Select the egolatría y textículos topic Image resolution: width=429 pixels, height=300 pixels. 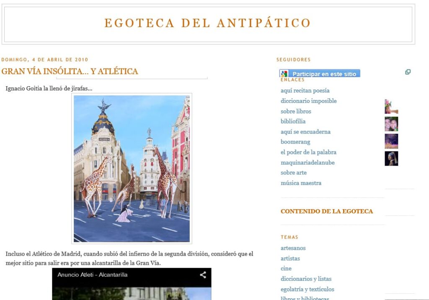[307, 290]
